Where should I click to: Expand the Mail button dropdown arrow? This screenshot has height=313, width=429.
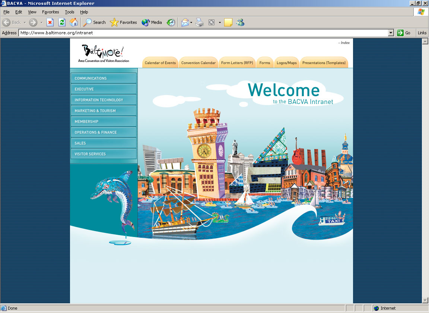(191, 22)
